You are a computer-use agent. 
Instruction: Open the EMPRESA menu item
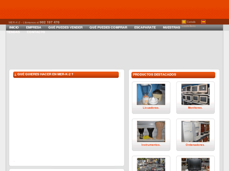click(x=34, y=27)
